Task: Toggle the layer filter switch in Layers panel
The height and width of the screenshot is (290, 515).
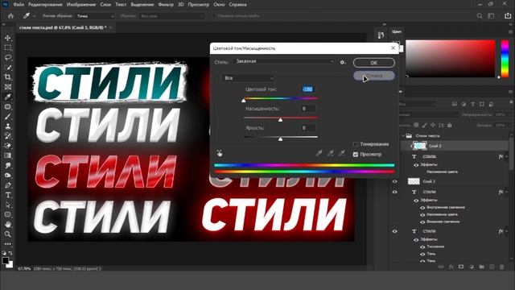Action: coord(511,103)
